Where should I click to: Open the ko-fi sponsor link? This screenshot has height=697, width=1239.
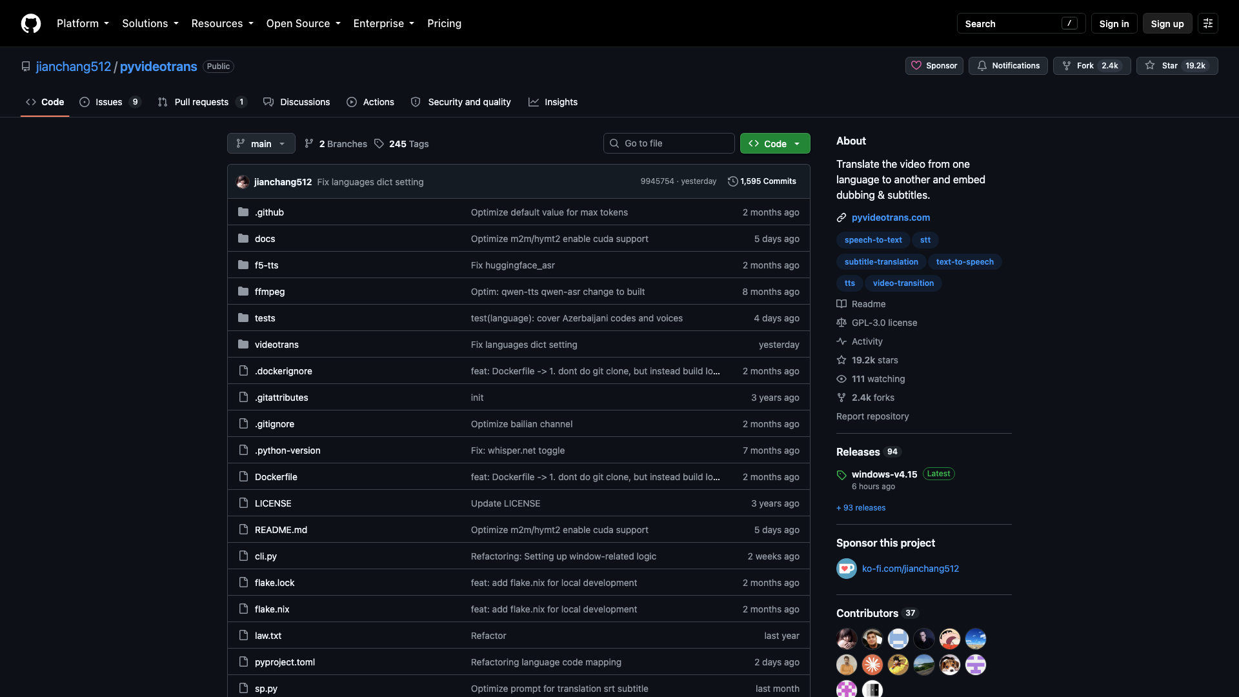click(910, 569)
